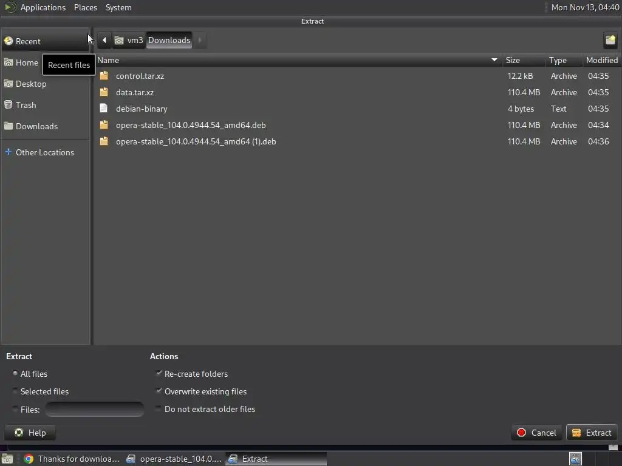Click the workspace switcher icon in bottom panel
Image resolution: width=622 pixels, height=466 pixels.
tap(575, 459)
